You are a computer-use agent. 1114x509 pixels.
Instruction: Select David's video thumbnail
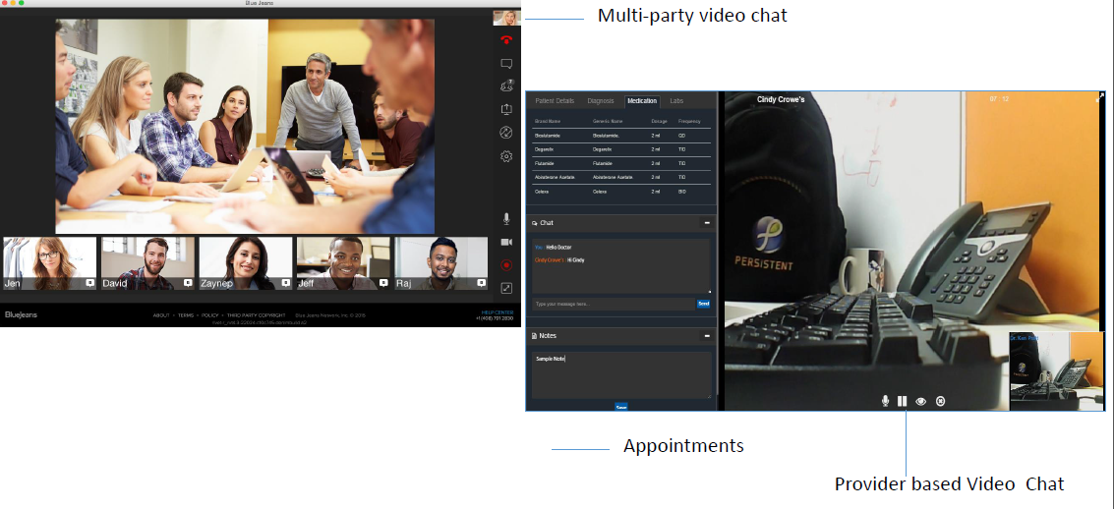tap(147, 263)
